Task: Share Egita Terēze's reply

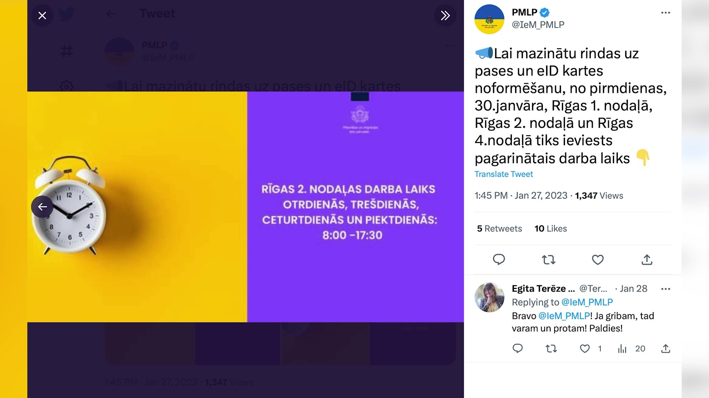Action: click(665, 348)
